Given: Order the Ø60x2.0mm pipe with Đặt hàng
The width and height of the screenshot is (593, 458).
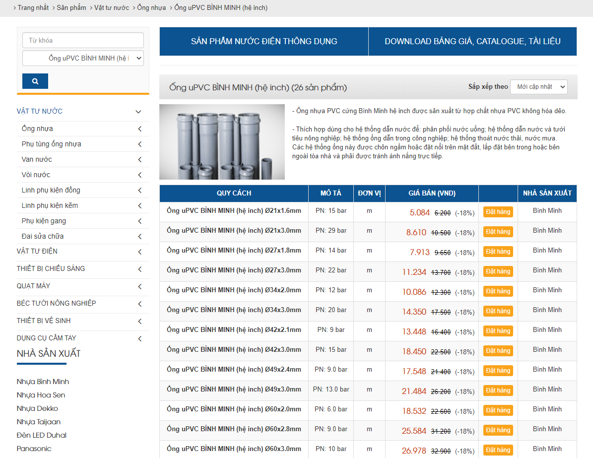Looking at the screenshot, I should 498,410.
